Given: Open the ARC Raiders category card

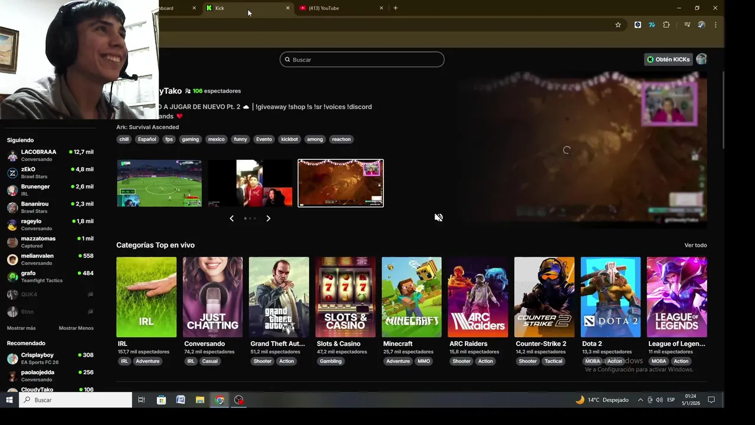Looking at the screenshot, I should [x=478, y=297].
